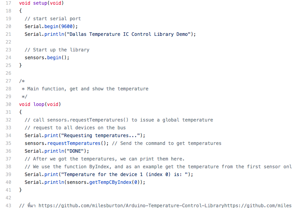
Task: Click the loop function name
Action: 39,104
